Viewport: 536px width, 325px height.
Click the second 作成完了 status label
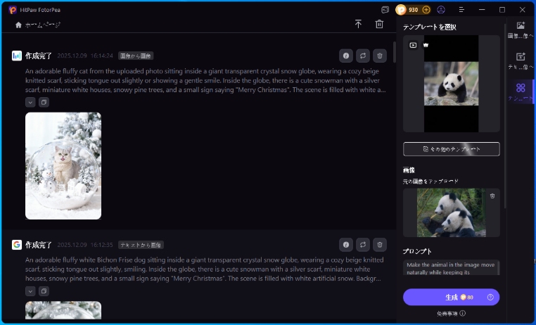39,245
